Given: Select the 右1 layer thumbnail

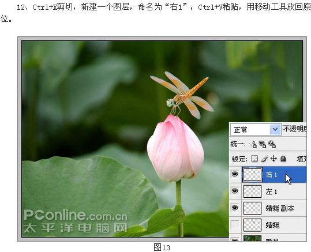Looking at the screenshot, I should pos(252,175).
